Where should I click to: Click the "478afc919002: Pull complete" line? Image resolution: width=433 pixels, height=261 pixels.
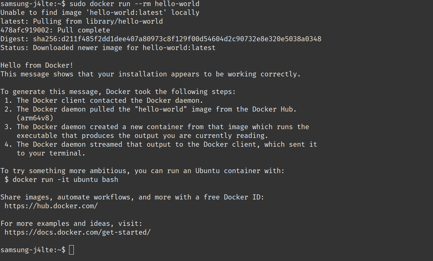(55, 30)
